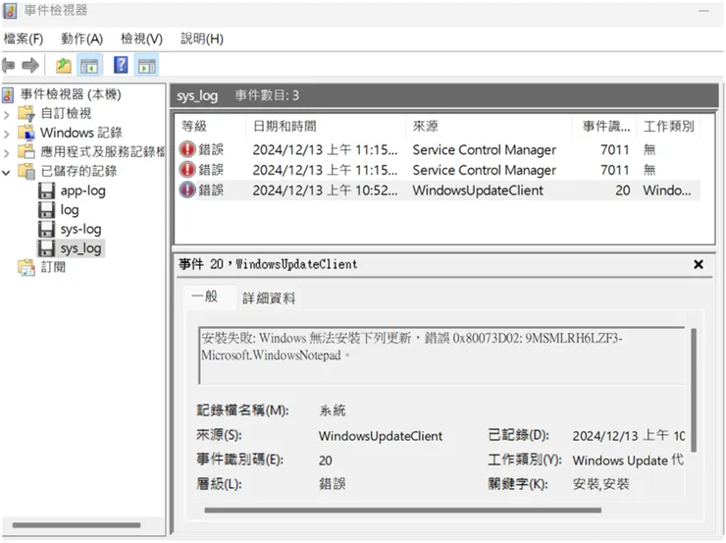Sort by the 工作類別 column header

tap(668, 126)
